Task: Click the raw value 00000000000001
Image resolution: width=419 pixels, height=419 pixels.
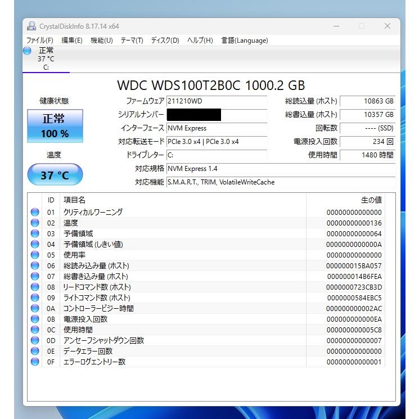Action: tap(354, 362)
